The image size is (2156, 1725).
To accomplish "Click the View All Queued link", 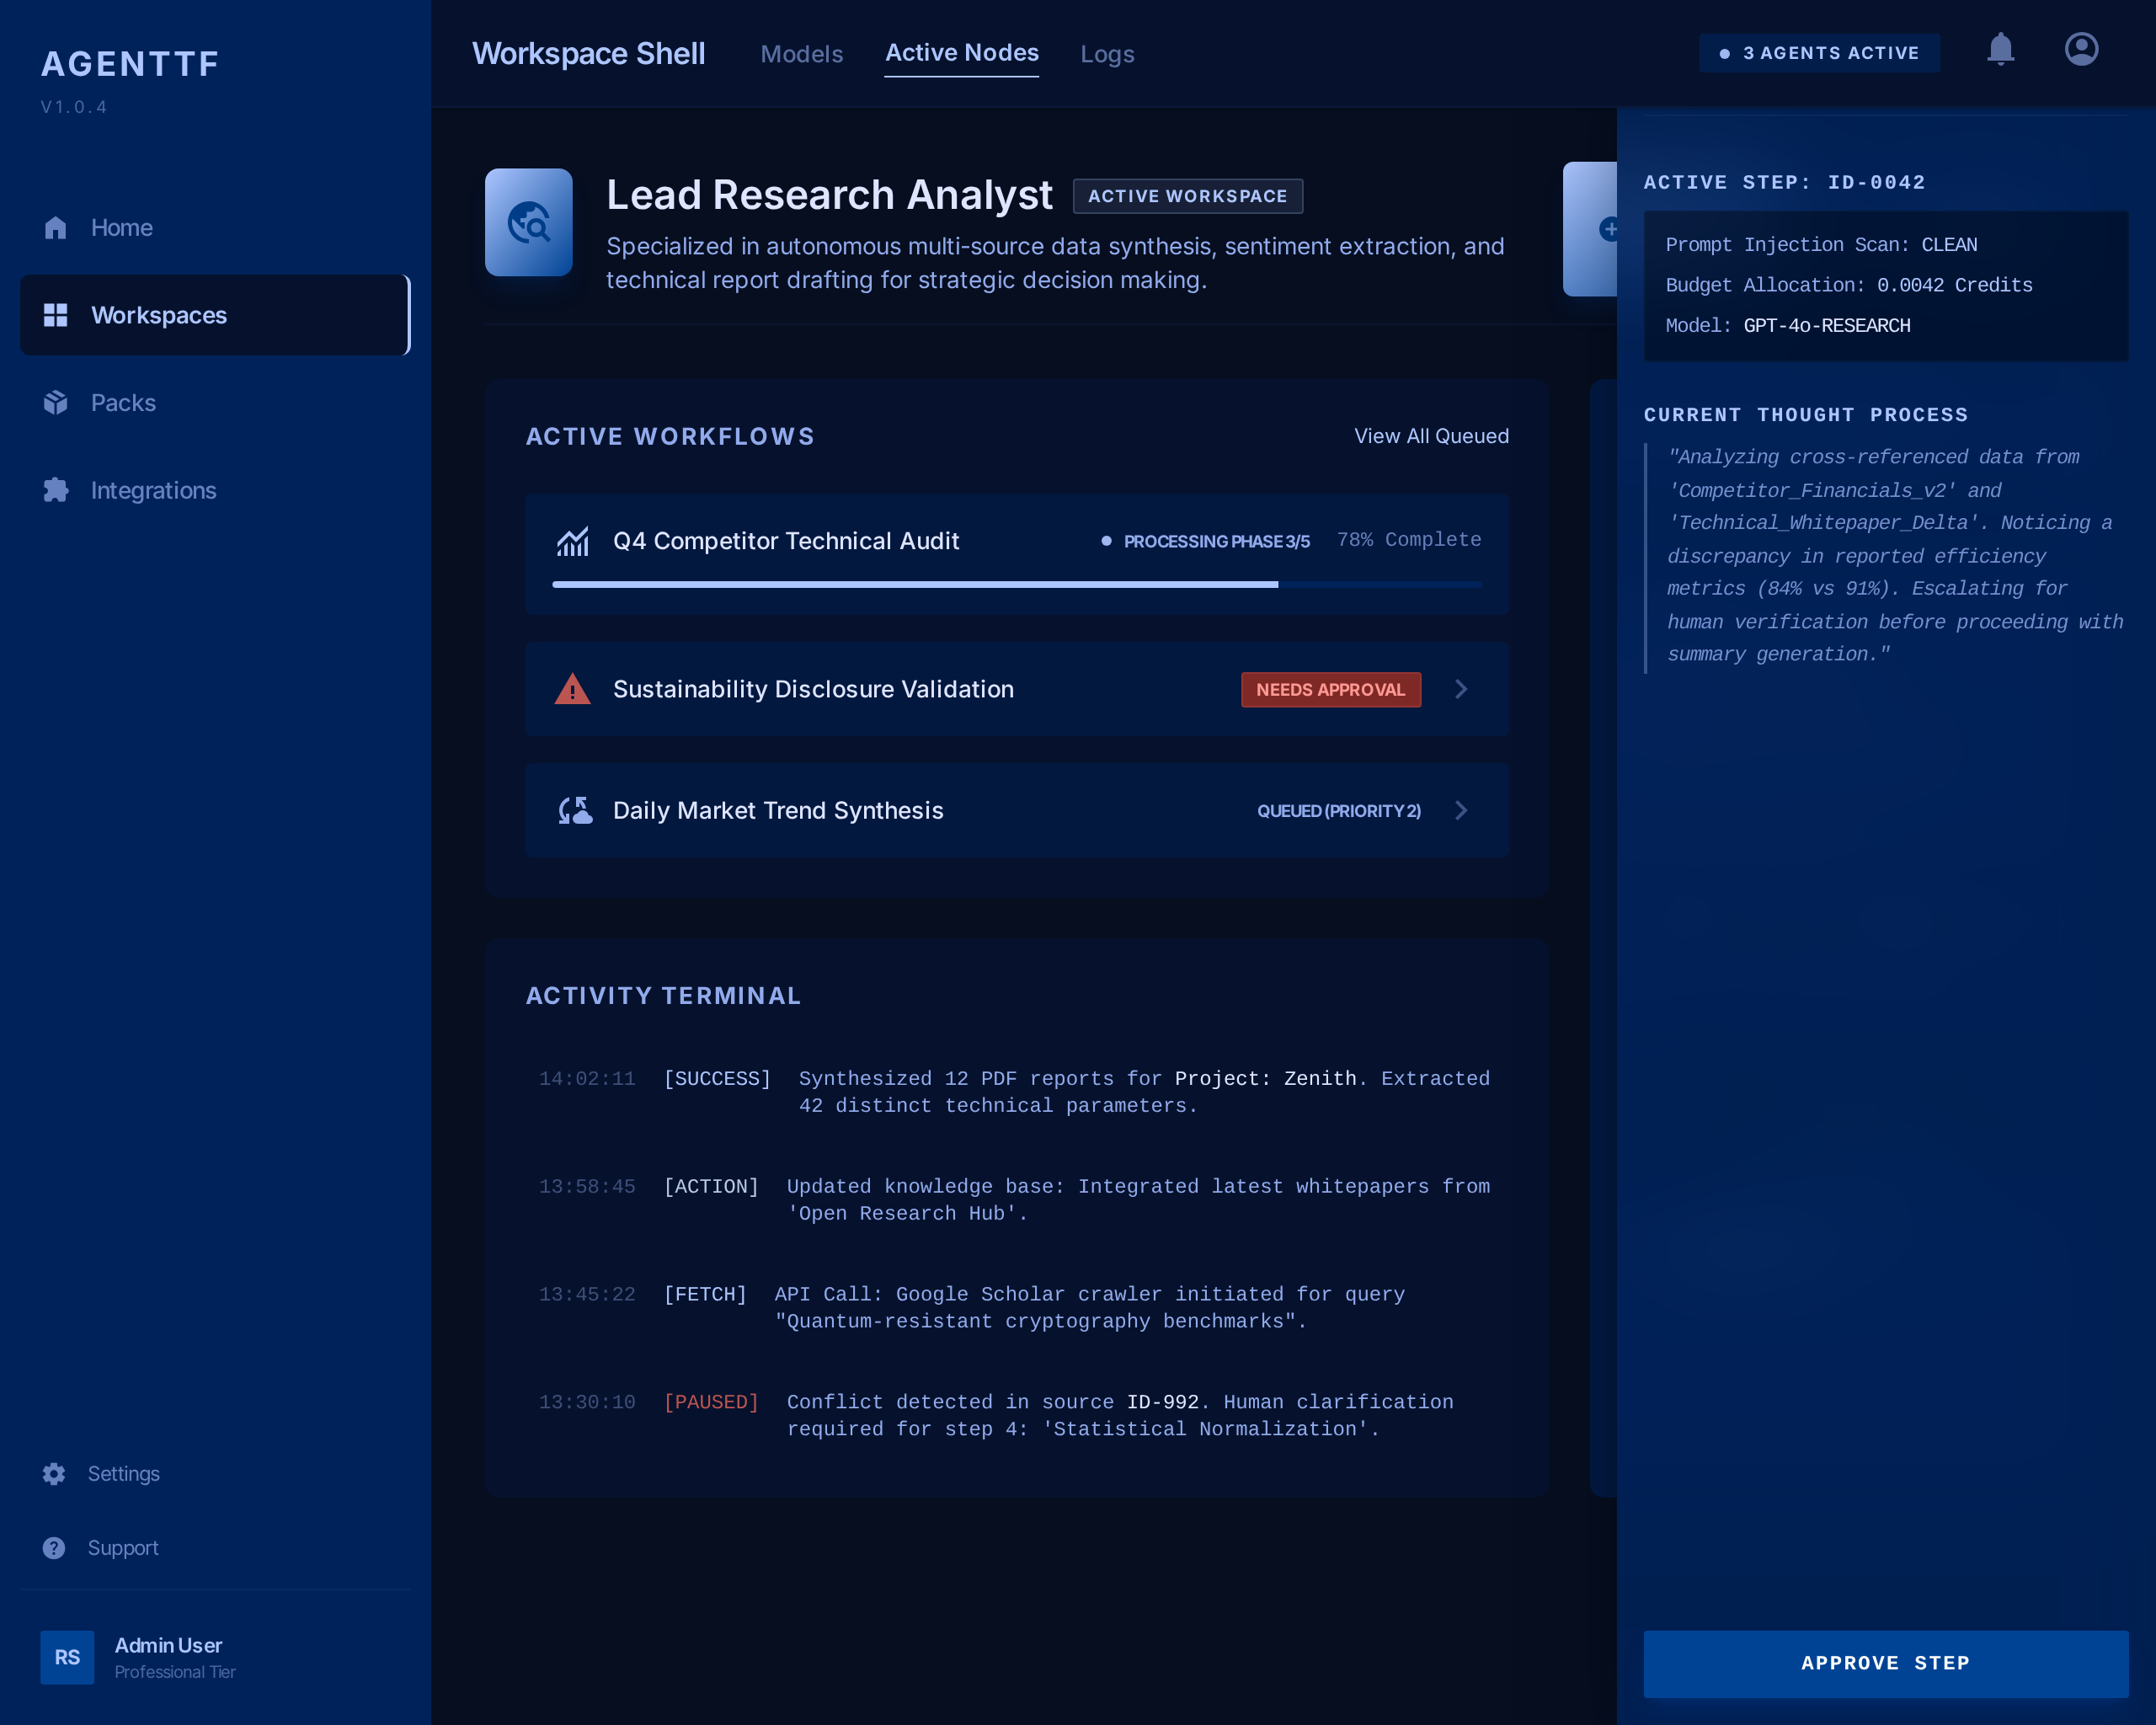I will [1431, 436].
